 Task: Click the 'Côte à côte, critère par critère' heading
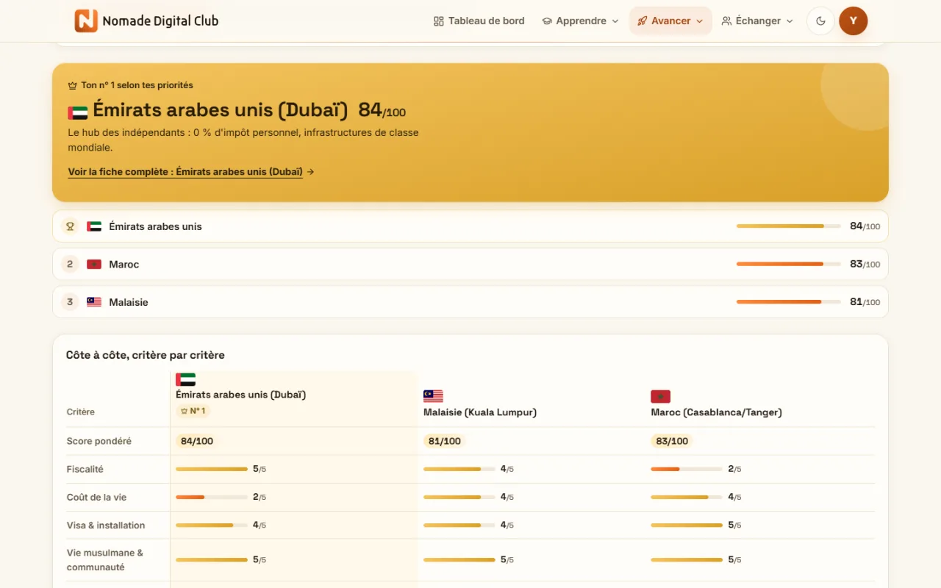tap(146, 355)
